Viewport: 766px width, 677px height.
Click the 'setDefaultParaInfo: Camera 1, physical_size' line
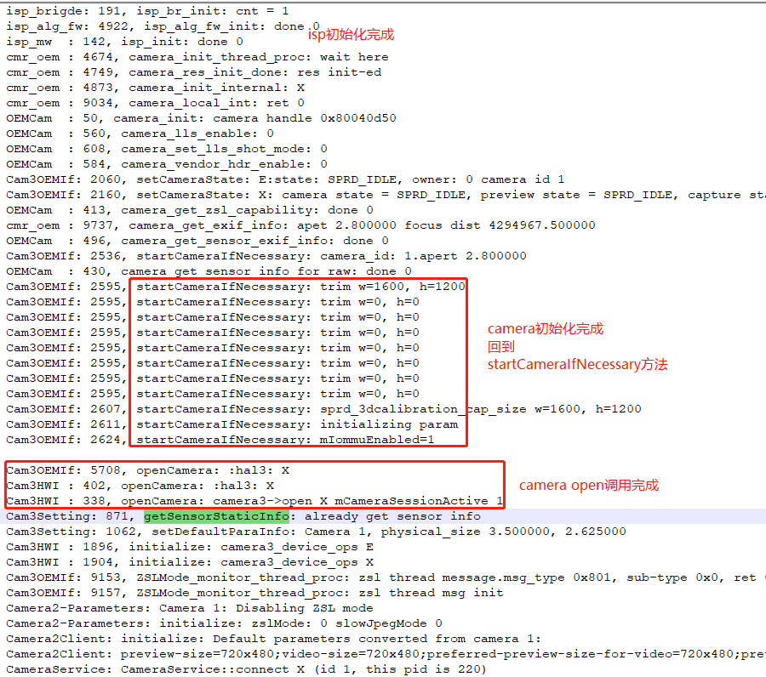(x=316, y=532)
